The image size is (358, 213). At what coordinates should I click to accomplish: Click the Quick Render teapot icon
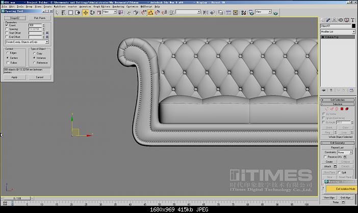pos(275,13)
